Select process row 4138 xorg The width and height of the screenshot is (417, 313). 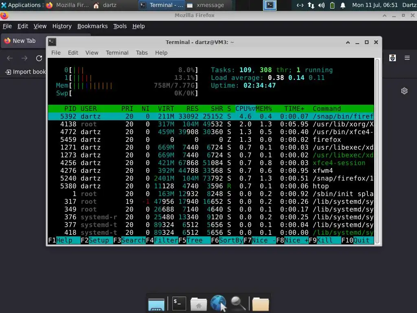211,124
